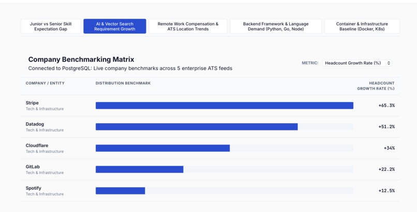Click the +65.3% growth value
This screenshot has height=212, width=417.
coord(386,105)
